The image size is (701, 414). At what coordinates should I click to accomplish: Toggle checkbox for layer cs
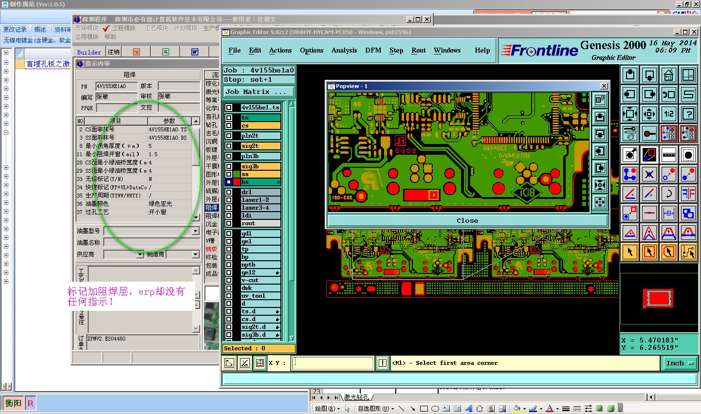click(229, 126)
